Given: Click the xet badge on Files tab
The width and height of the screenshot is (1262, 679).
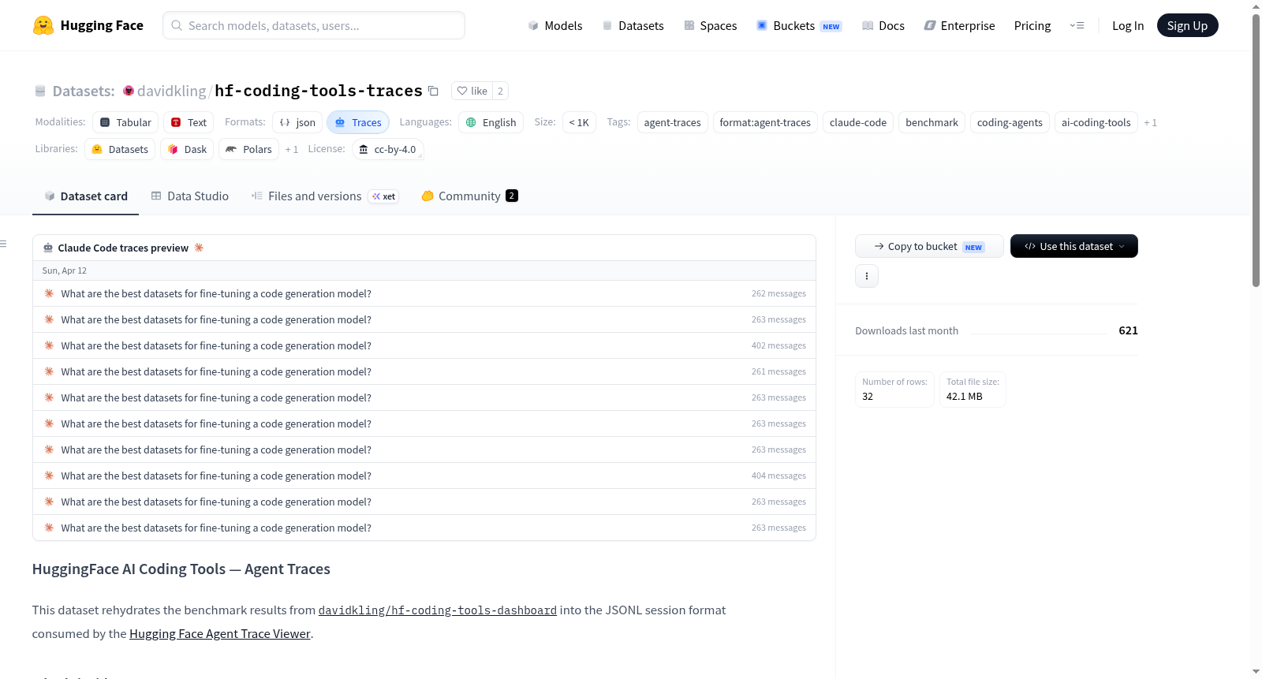Looking at the screenshot, I should coord(383,196).
